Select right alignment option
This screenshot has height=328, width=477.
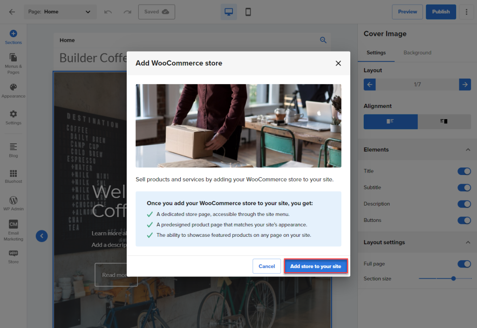point(444,121)
